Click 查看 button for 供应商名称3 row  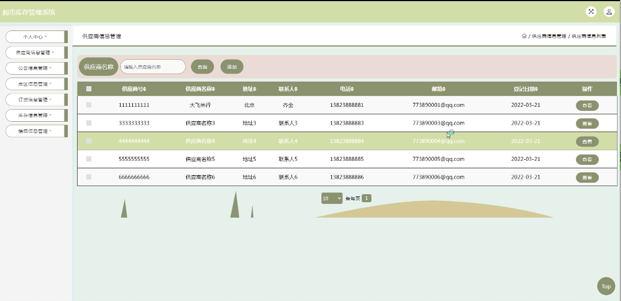(x=587, y=124)
